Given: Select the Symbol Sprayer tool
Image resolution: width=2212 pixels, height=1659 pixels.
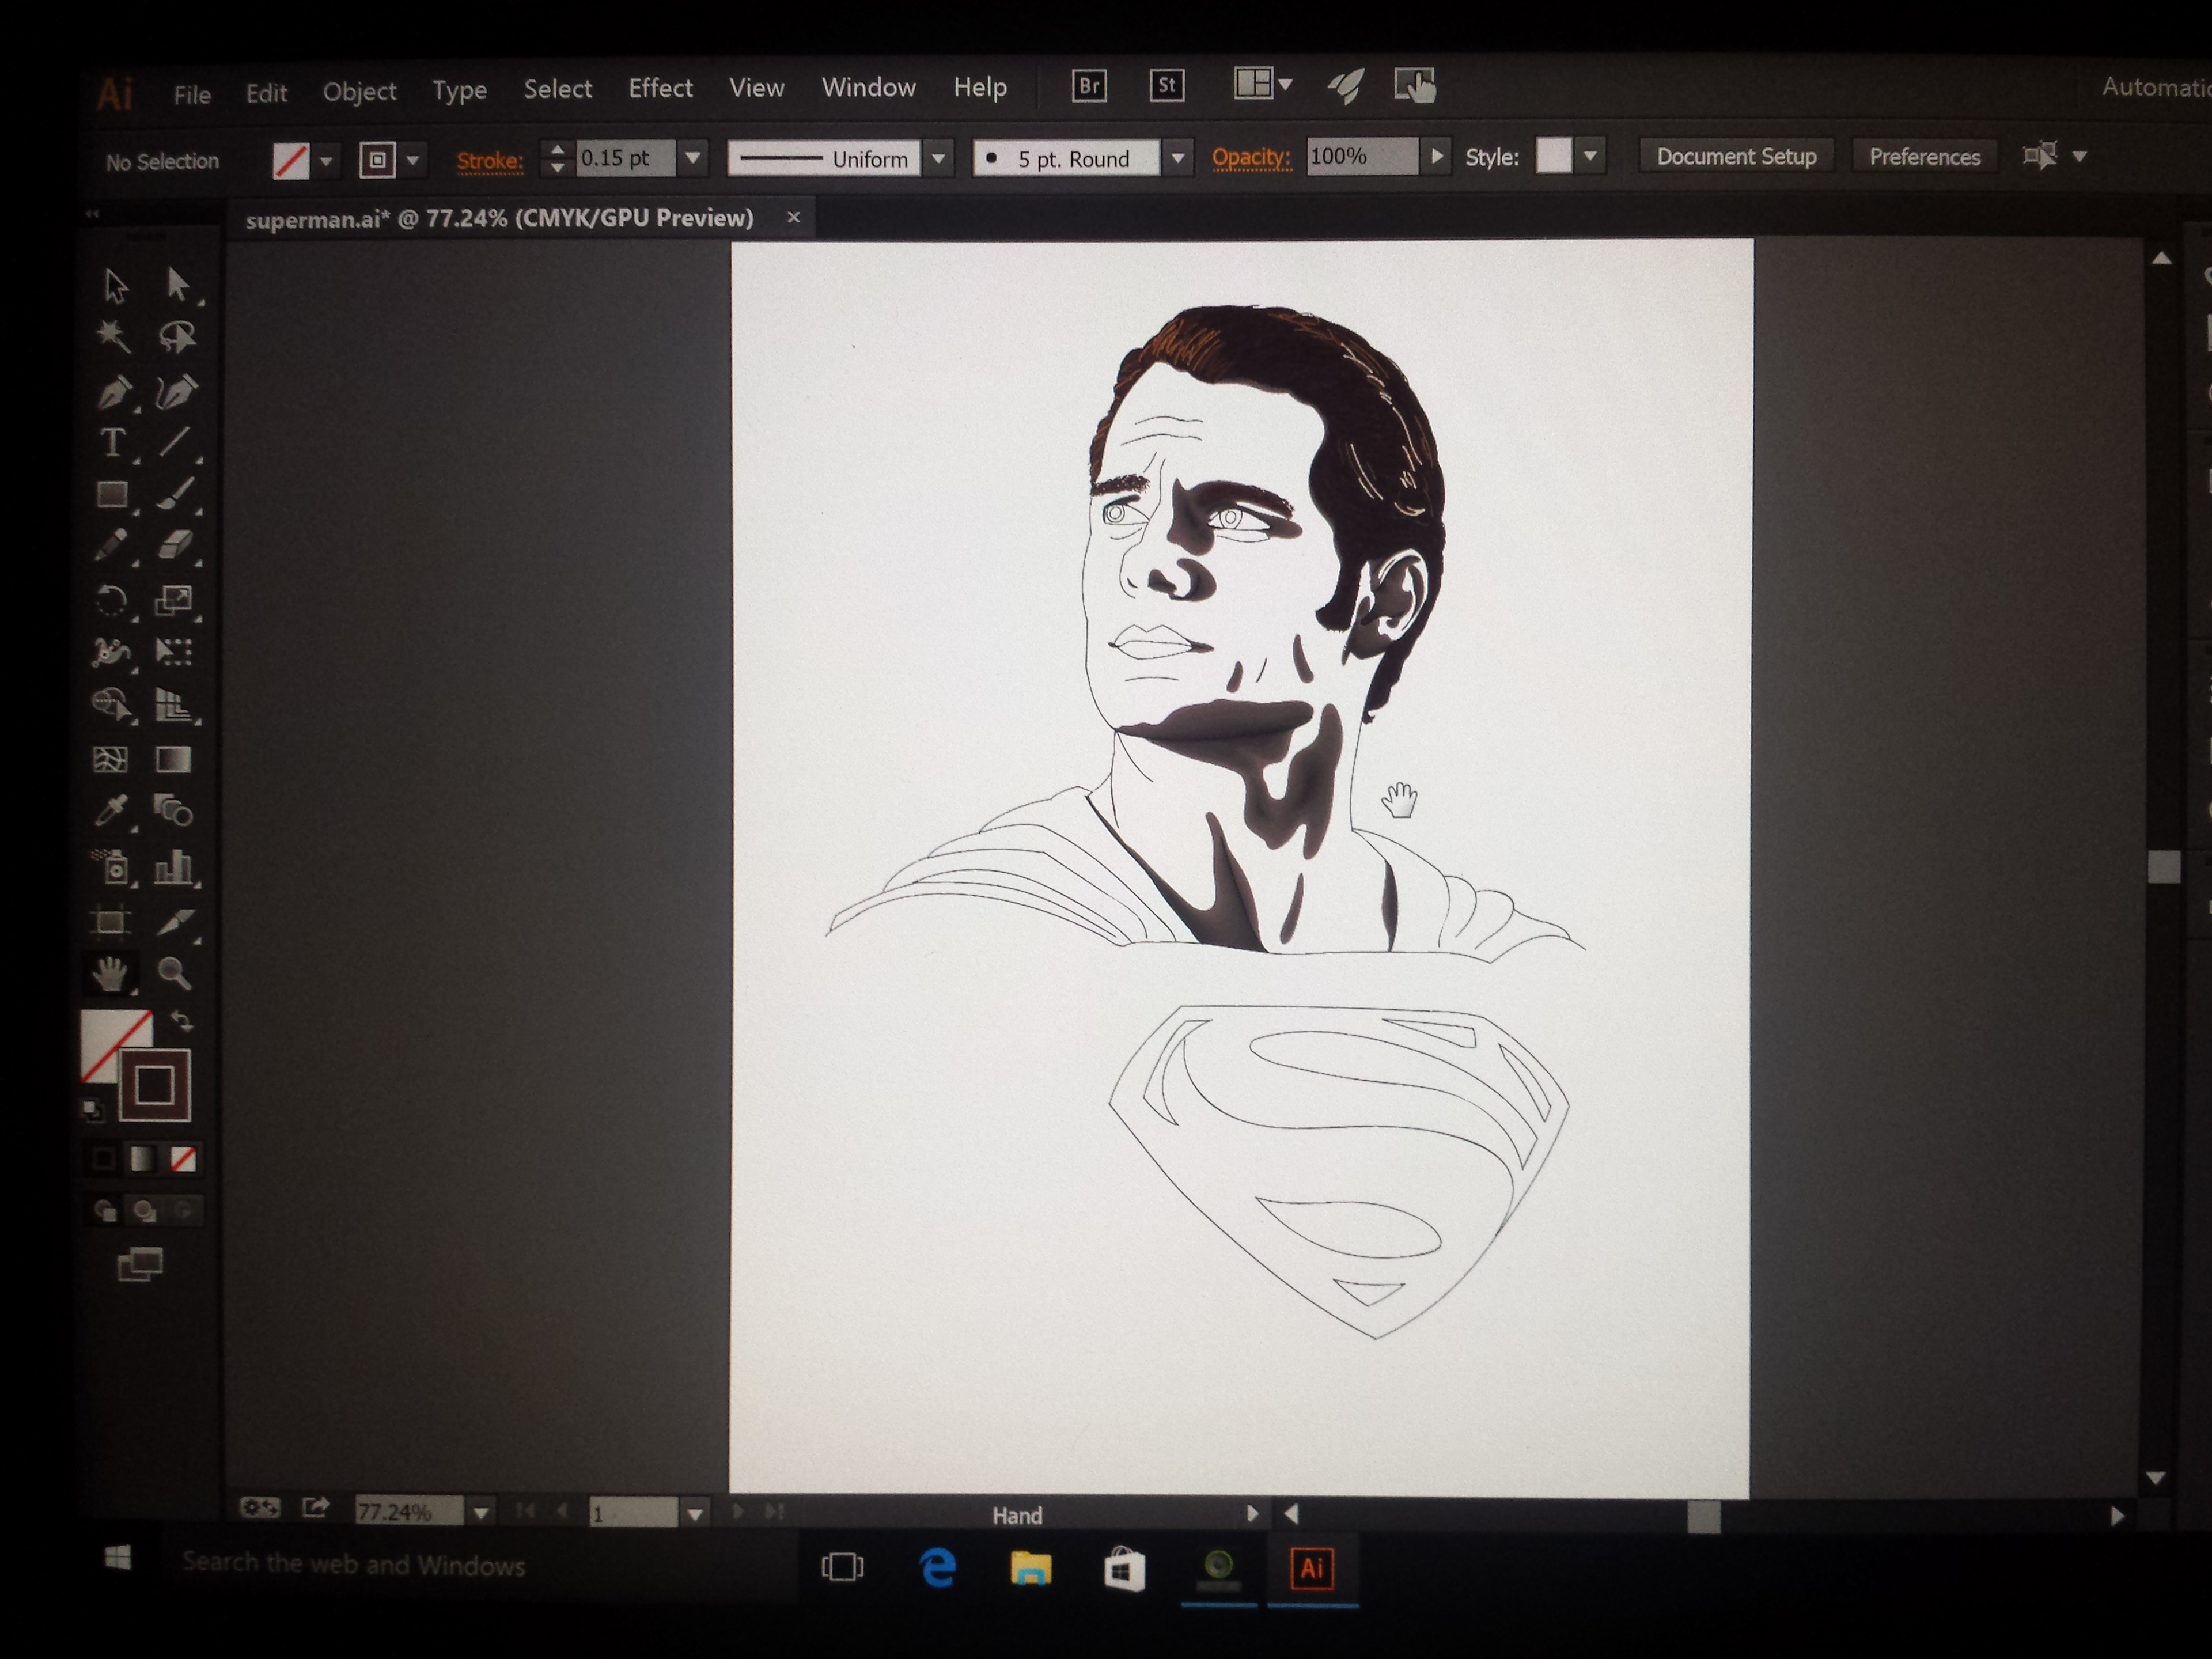Looking at the screenshot, I should [112, 866].
